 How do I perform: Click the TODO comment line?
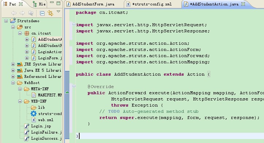149,111
